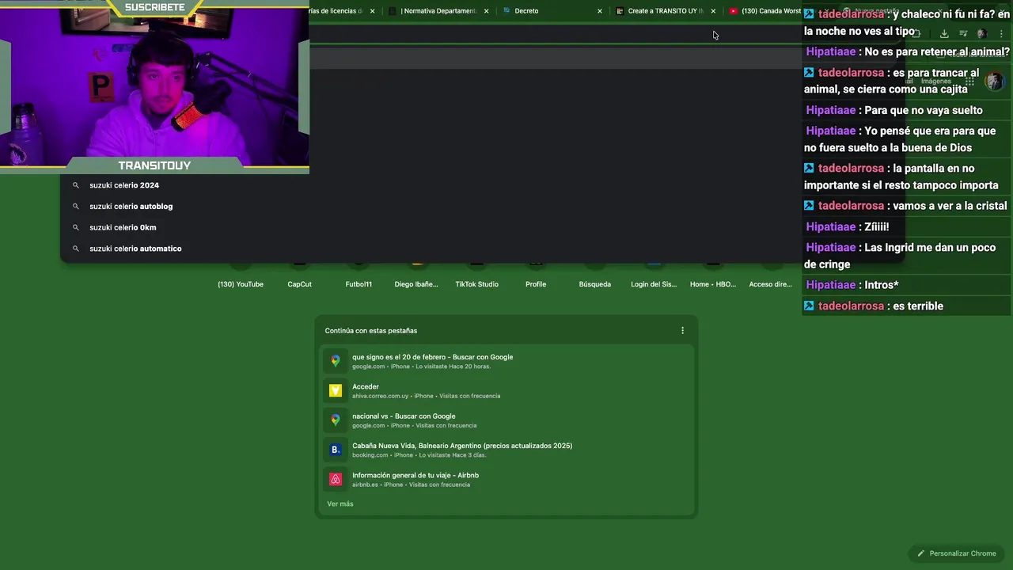Screen dimensions: 1013x570
Task: Click the Google icon beside 'que signo es'
Action: click(336, 361)
